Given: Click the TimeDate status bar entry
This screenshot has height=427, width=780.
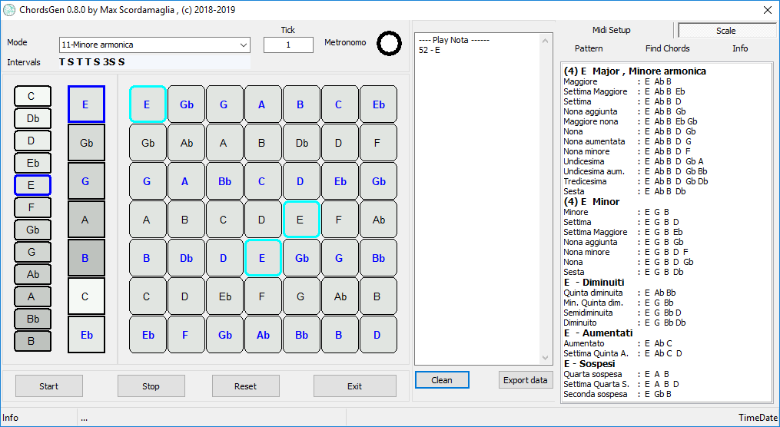Looking at the screenshot, I should [x=758, y=418].
